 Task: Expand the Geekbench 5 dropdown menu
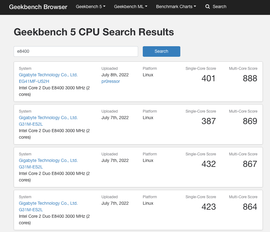pos(91,7)
